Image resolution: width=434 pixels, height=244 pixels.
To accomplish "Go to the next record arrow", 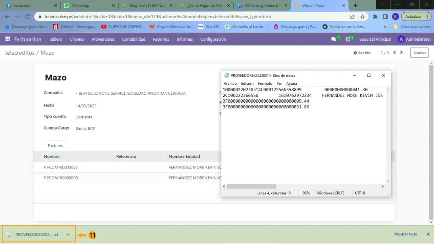I will tap(402, 53).
